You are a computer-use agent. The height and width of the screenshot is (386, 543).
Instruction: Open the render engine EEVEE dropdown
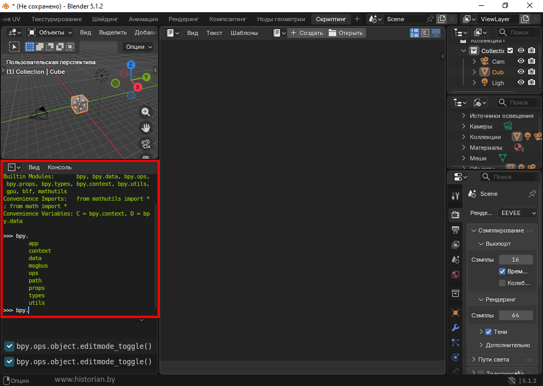pos(518,213)
